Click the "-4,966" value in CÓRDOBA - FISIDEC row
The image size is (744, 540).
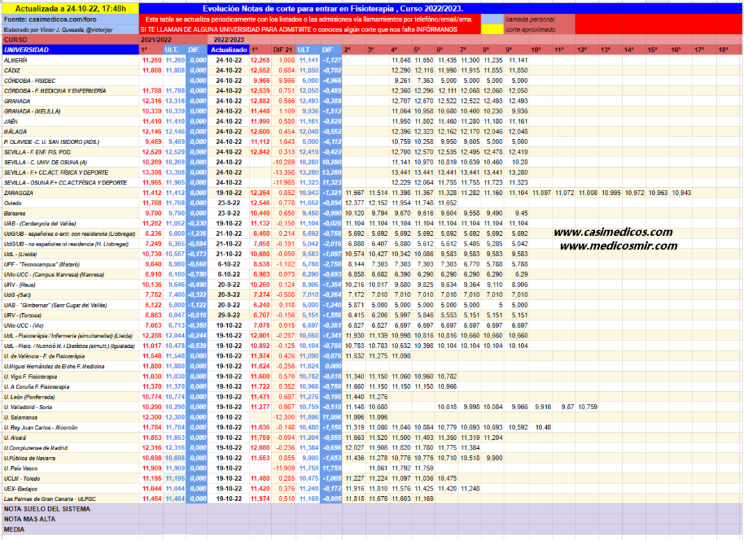pos(332,81)
